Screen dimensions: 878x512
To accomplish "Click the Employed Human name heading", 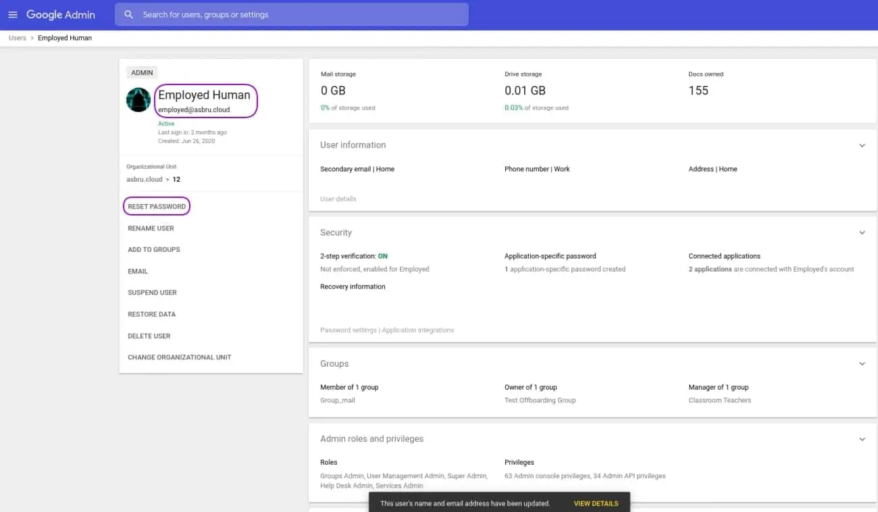I will [x=204, y=95].
